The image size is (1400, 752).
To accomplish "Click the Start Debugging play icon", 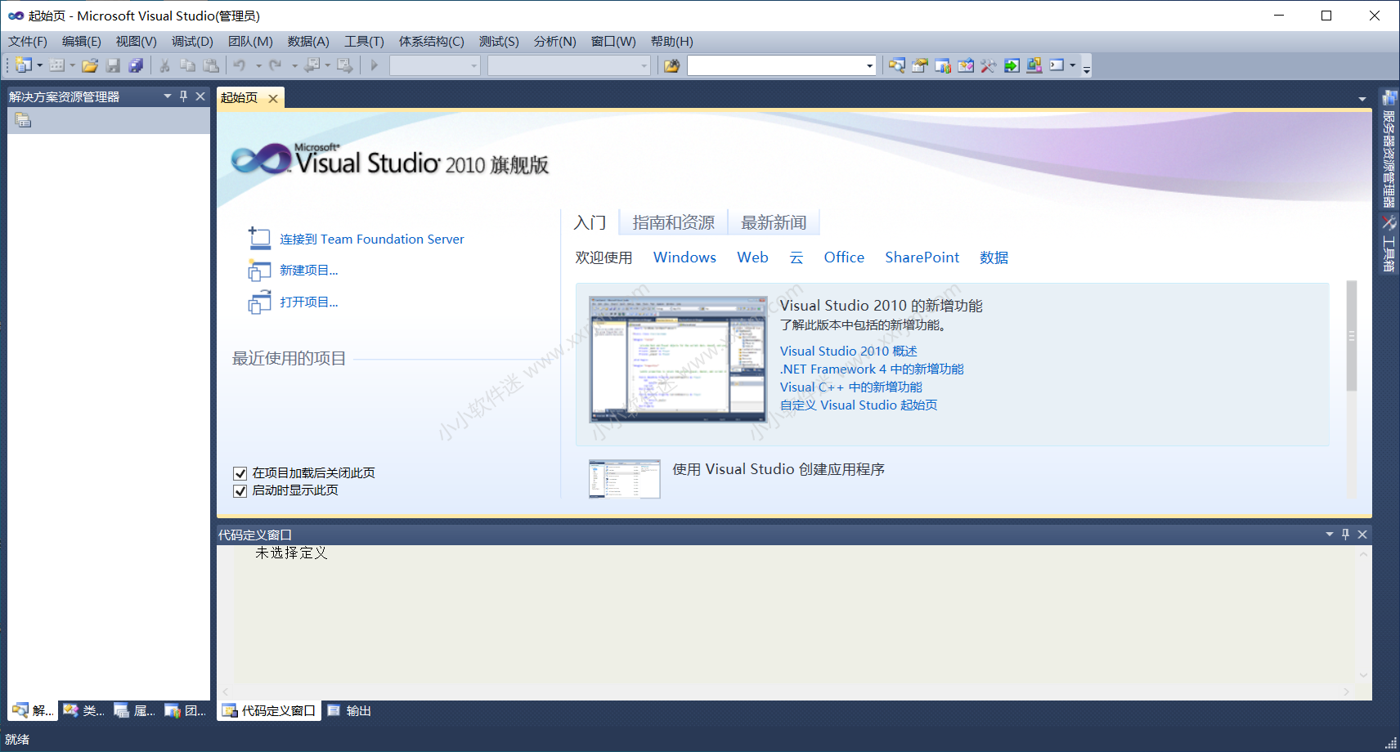I will (375, 65).
